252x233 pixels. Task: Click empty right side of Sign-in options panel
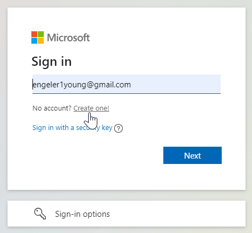point(180,214)
